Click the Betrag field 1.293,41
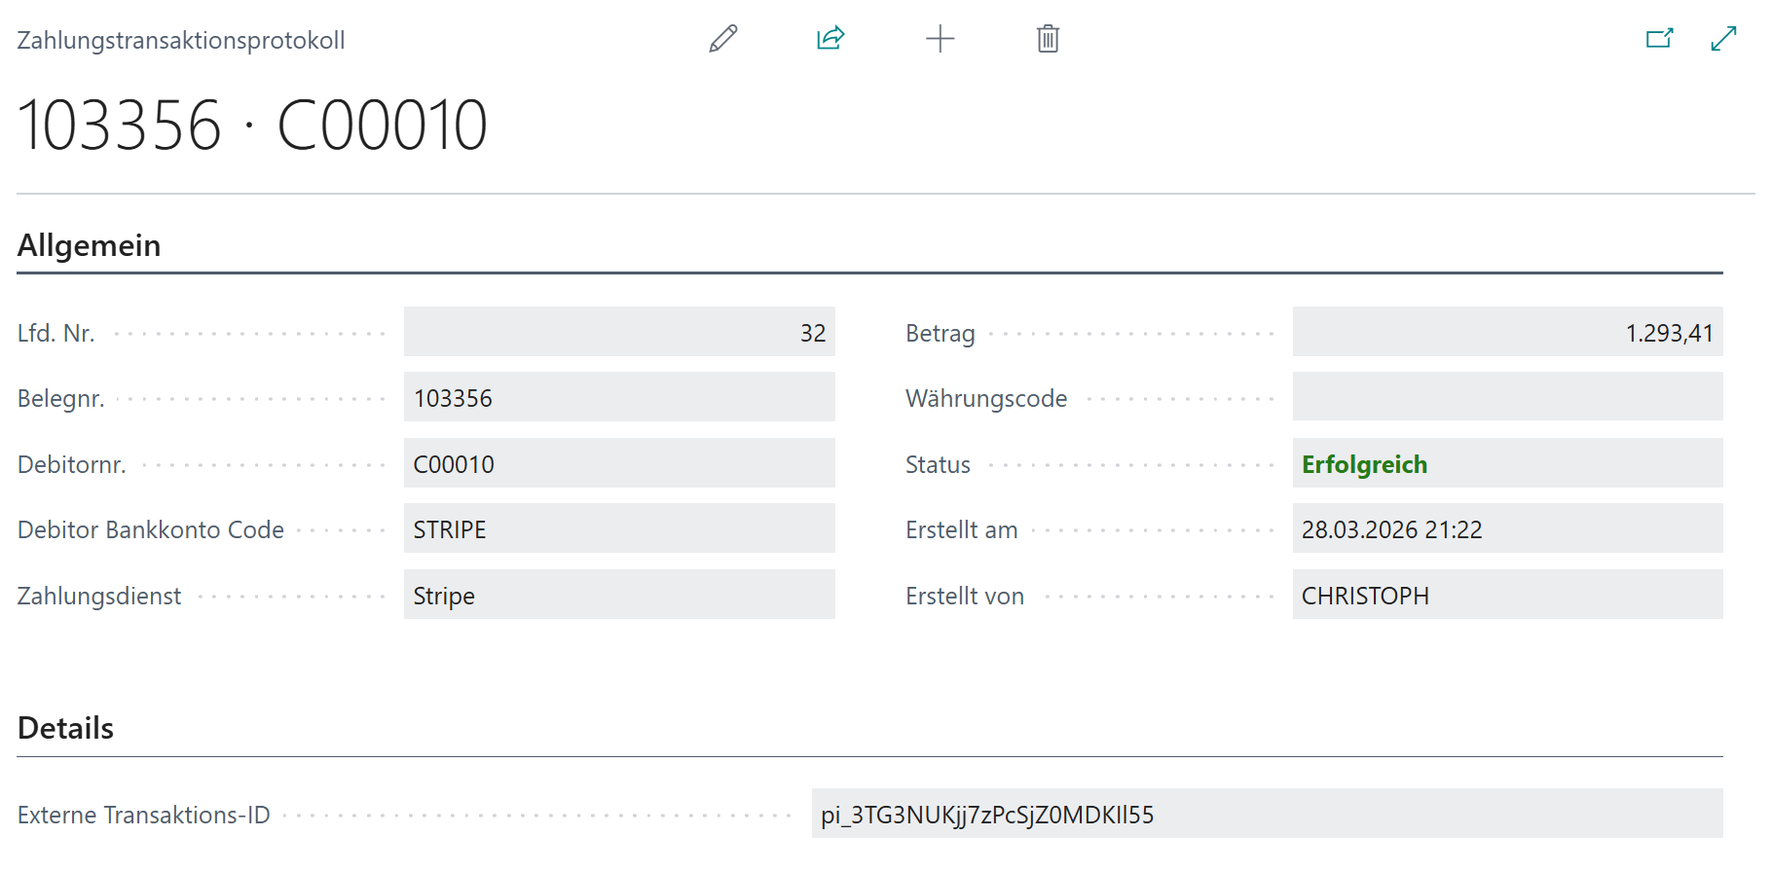This screenshot has height=872, width=1772. coord(1507,333)
